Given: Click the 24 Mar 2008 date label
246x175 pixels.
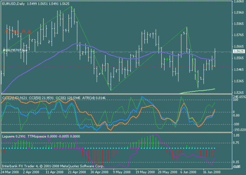Looking at the screenshot, I should pos(10,172).
